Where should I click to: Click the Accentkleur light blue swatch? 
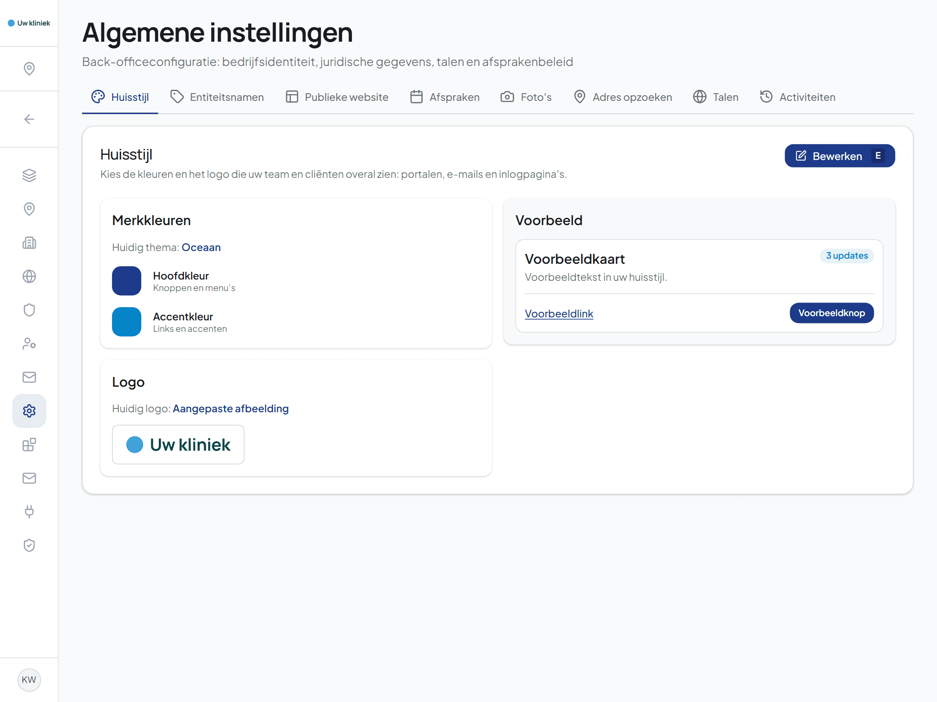click(126, 322)
